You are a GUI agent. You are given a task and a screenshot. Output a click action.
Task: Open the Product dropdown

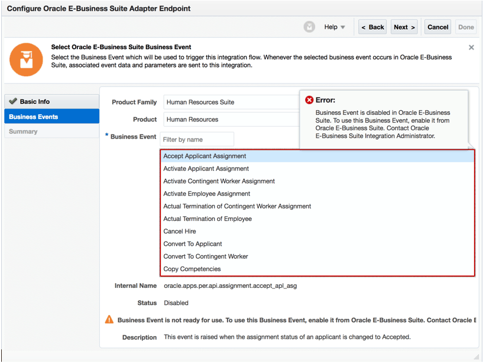(x=232, y=120)
